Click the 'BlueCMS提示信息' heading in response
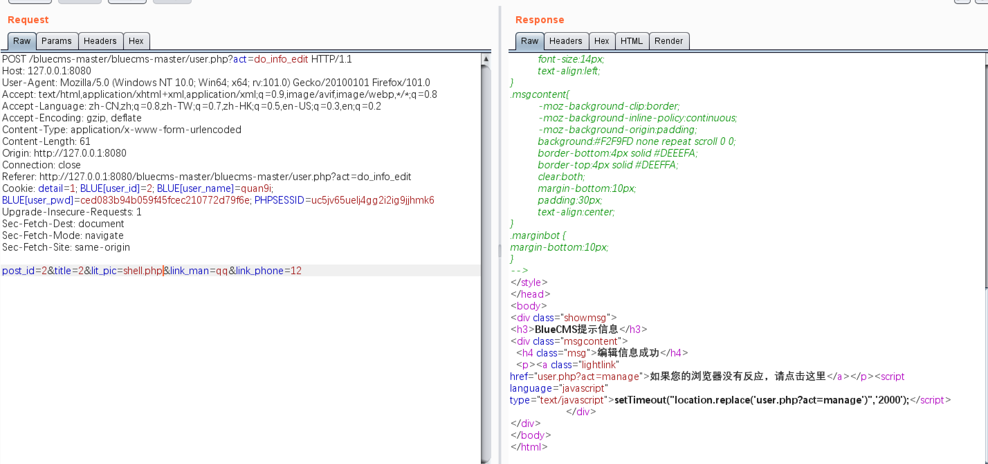988x464 pixels. (x=576, y=330)
